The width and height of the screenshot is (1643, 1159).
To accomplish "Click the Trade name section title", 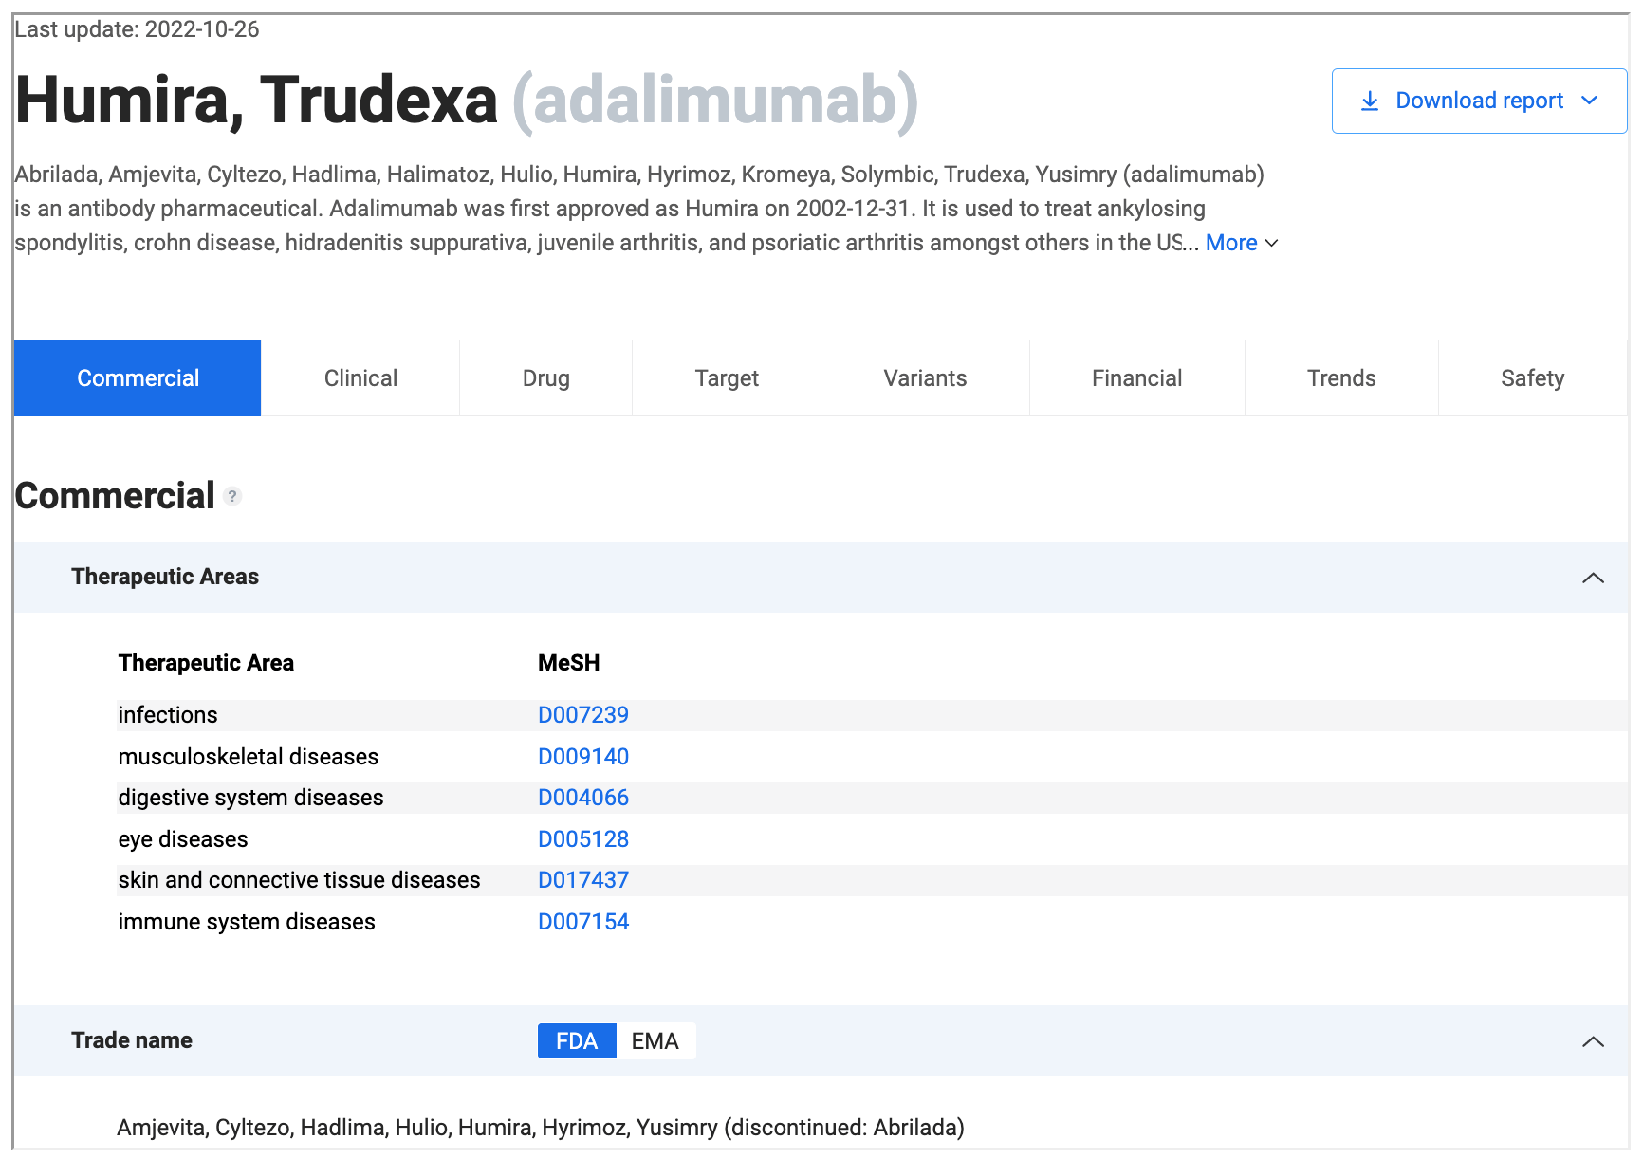I will (x=132, y=1040).
